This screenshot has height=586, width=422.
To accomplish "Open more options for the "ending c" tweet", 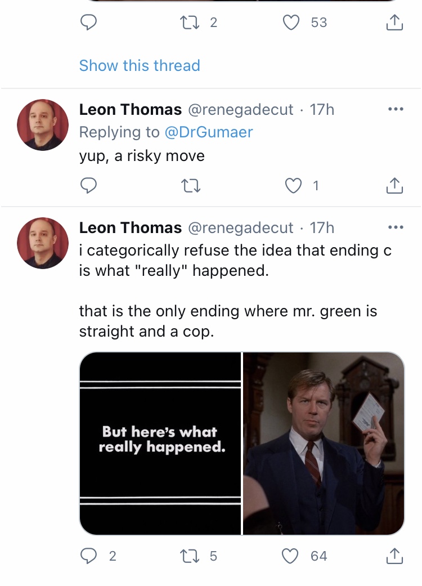I will pos(396,227).
